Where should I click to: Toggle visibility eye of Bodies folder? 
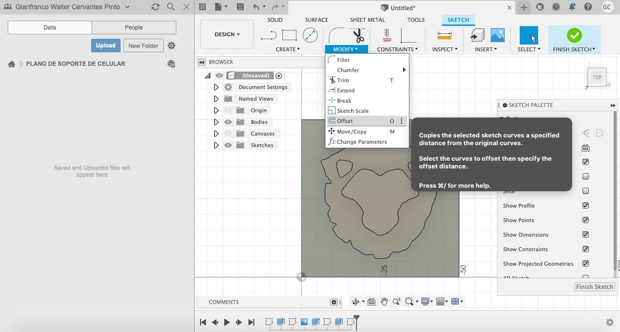228,122
